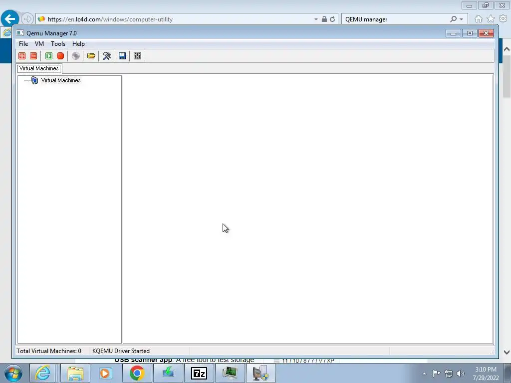Click Qemu Manager 7.0 title bar icon
This screenshot has height=383, width=511.
(x=20, y=33)
